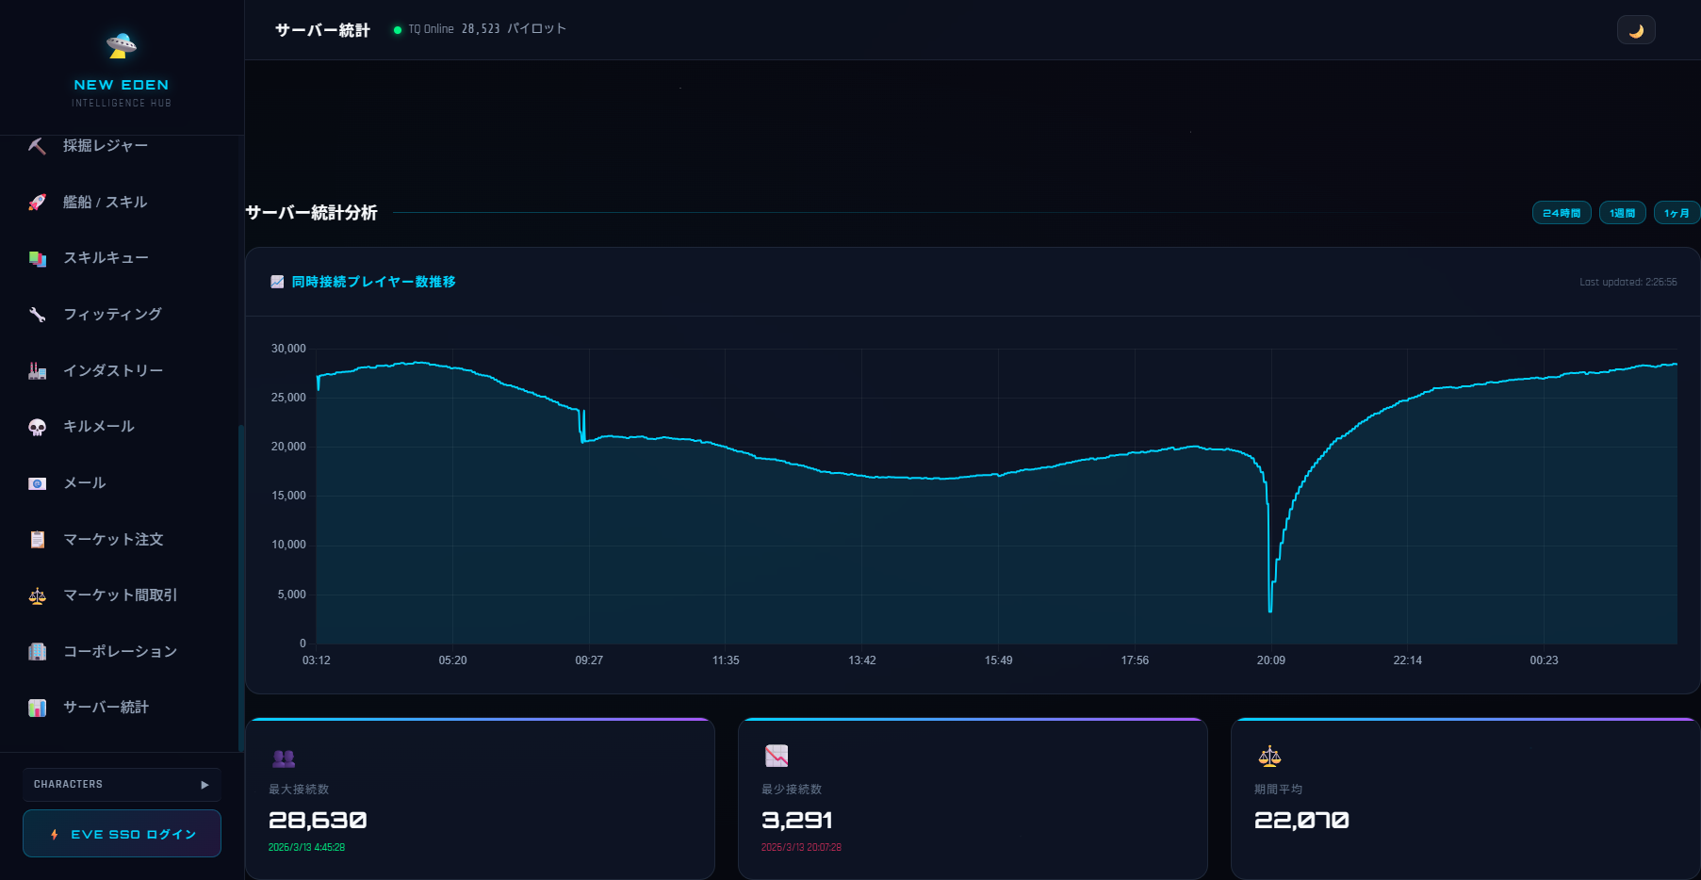Click the EVE SSO ログイン button
This screenshot has height=880, width=1701.
point(122,834)
